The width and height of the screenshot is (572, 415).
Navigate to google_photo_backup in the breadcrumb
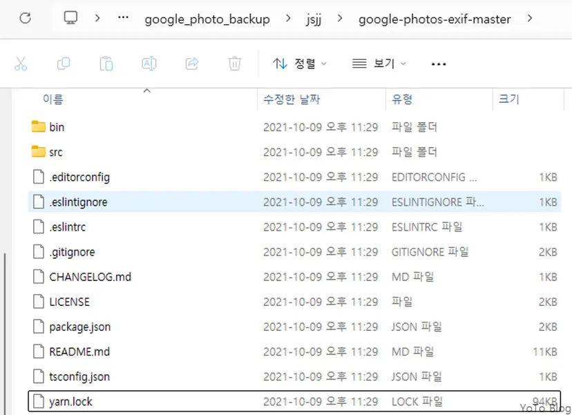207,19
